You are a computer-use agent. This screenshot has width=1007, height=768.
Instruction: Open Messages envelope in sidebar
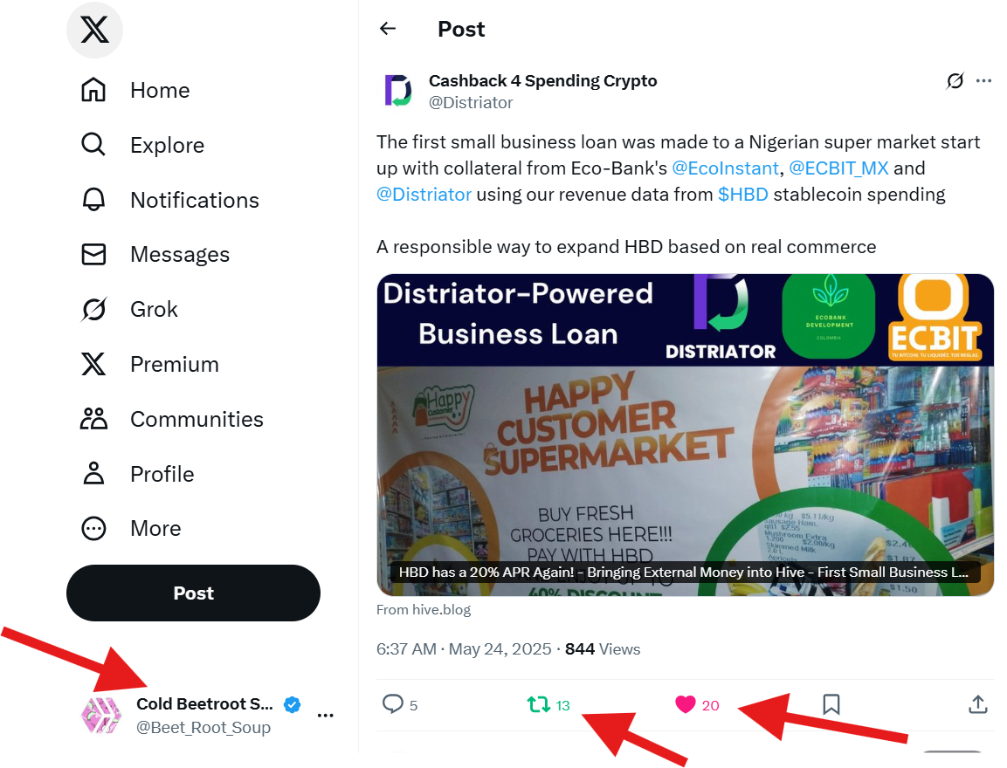pyautogui.click(x=93, y=255)
